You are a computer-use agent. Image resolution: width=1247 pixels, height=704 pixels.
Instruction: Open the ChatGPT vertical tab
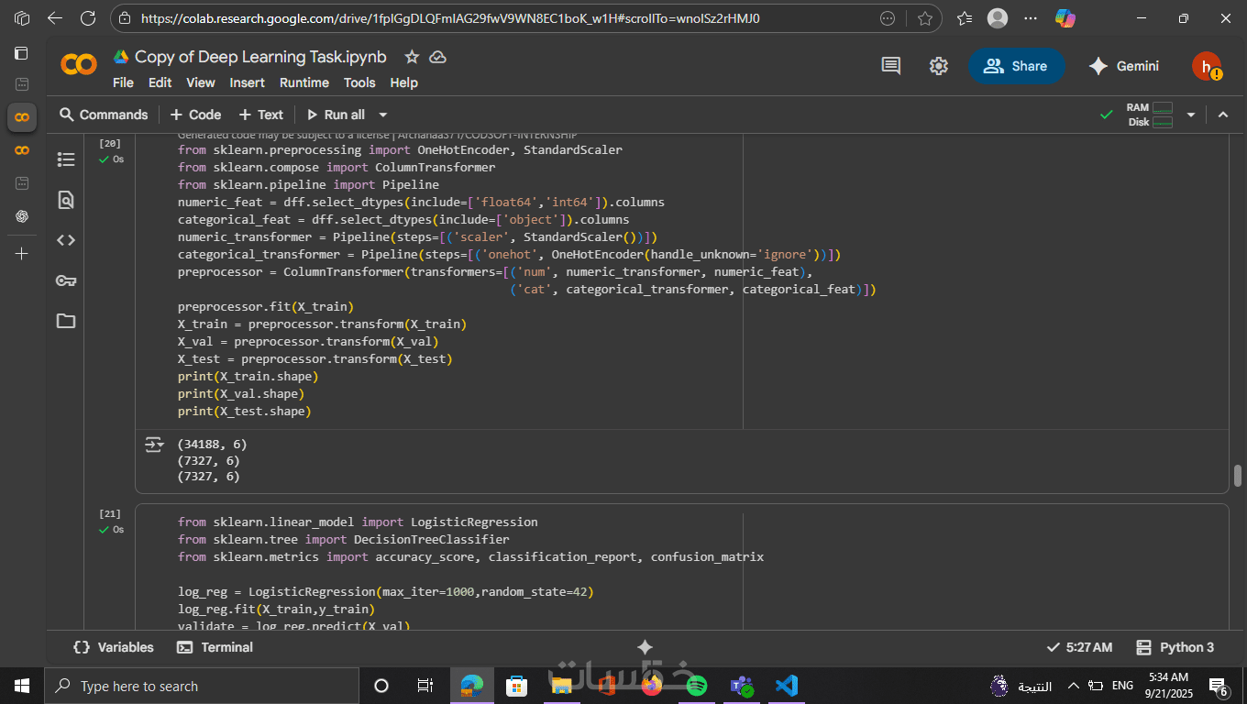22,216
